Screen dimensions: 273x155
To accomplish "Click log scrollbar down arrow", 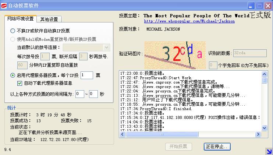I will click(x=264, y=128).
